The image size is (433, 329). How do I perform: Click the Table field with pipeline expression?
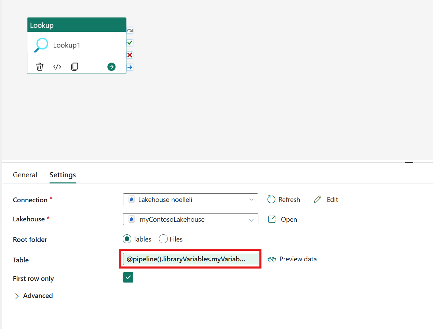point(190,259)
